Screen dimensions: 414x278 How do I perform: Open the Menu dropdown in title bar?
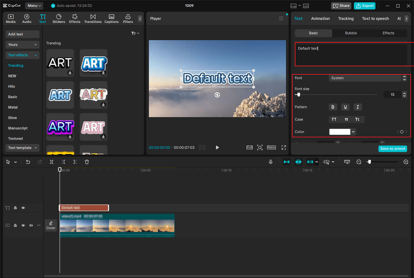[x=34, y=6]
